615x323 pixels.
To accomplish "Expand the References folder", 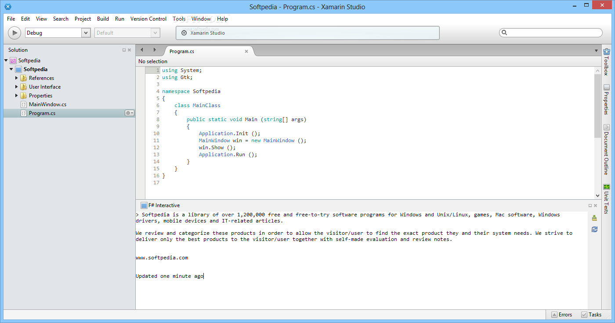I will pyautogui.click(x=17, y=78).
